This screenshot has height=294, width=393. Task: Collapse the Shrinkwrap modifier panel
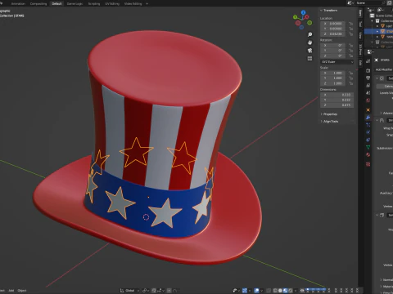(377, 120)
